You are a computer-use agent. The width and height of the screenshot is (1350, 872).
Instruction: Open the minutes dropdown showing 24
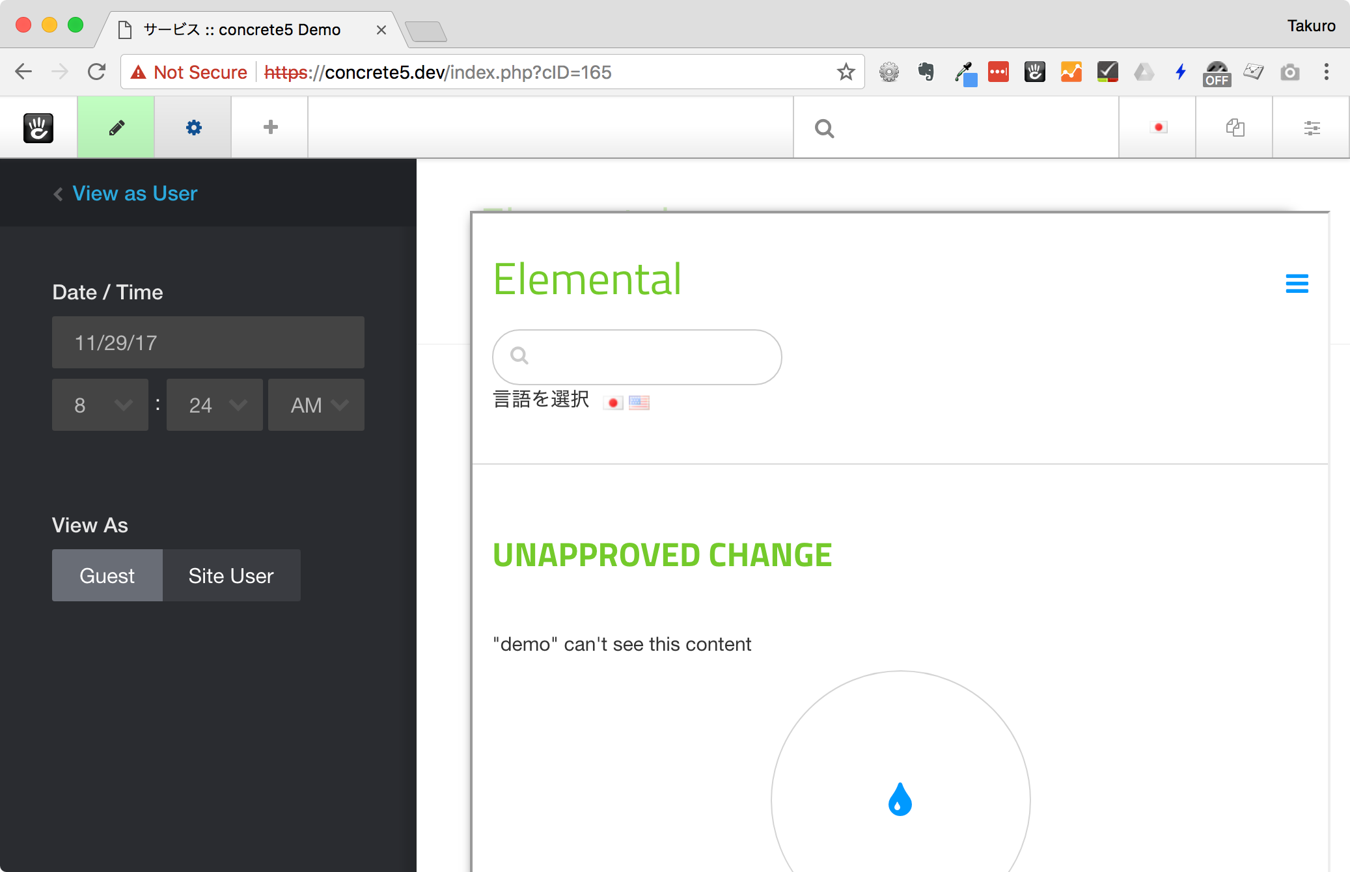tap(214, 405)
